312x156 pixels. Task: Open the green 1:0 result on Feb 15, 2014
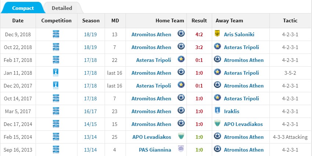tap(199, 137)
